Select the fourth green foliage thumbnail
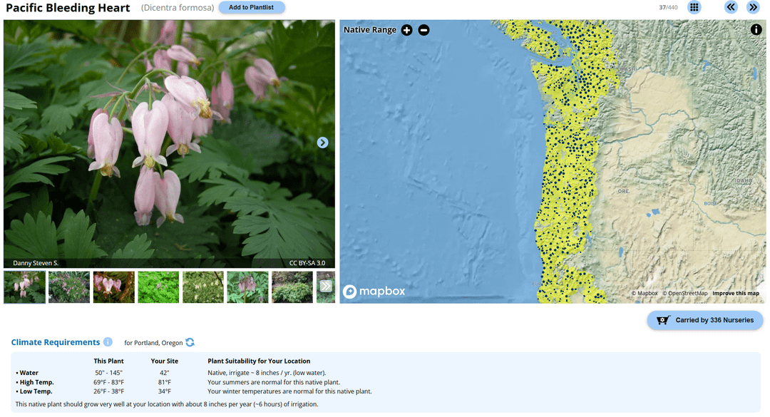This screenshot has height=417, width=770. point(158,287)
